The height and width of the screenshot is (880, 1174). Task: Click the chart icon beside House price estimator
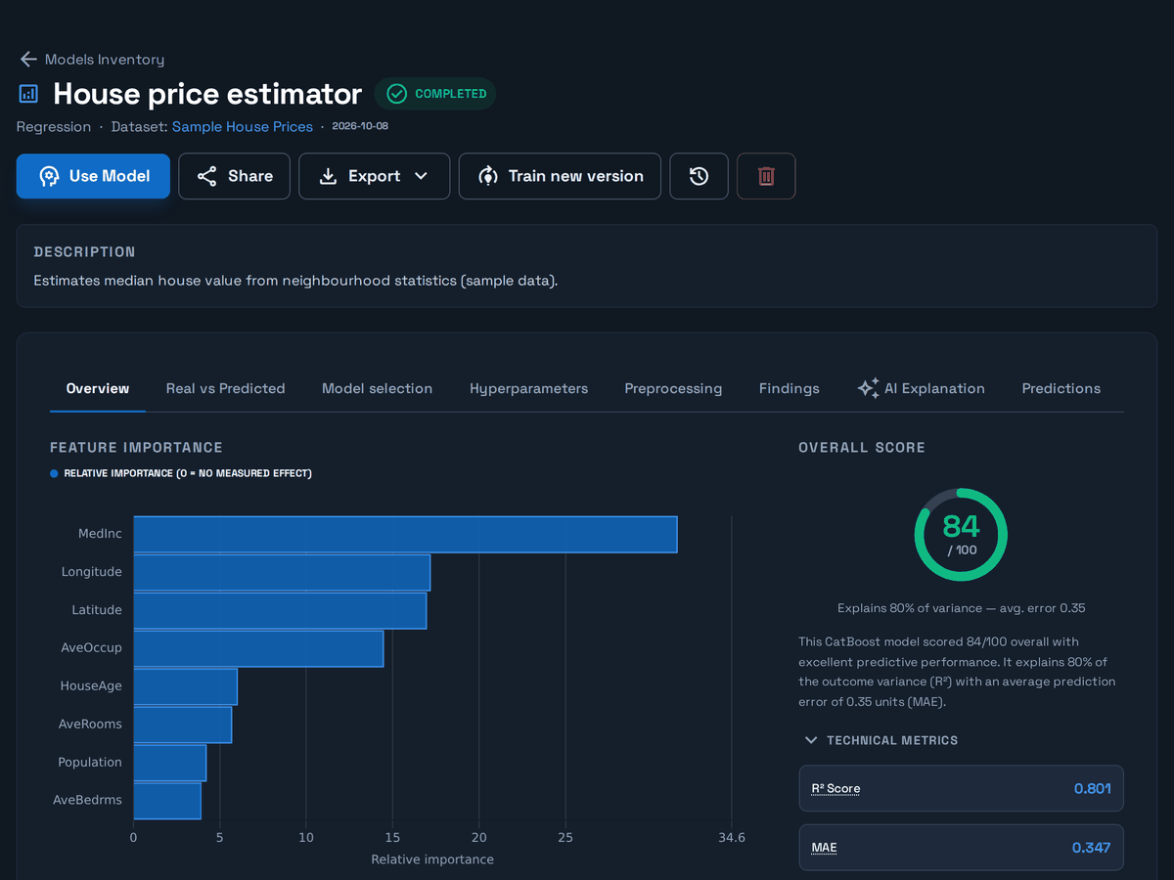point(28,95)
